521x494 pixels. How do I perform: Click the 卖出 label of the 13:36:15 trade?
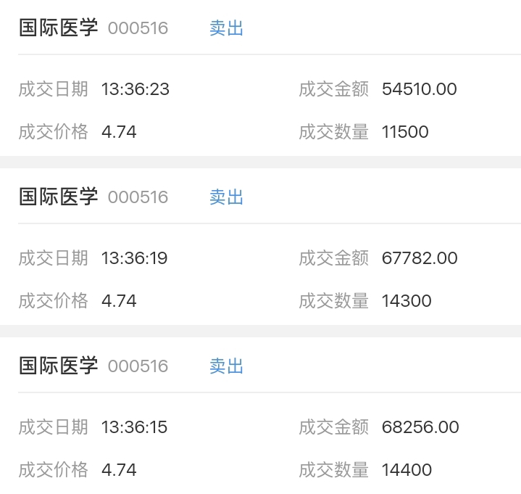(x=226, y=366)
